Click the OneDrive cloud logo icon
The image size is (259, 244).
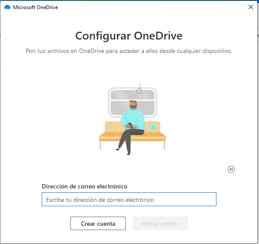[x=7, y=7]
